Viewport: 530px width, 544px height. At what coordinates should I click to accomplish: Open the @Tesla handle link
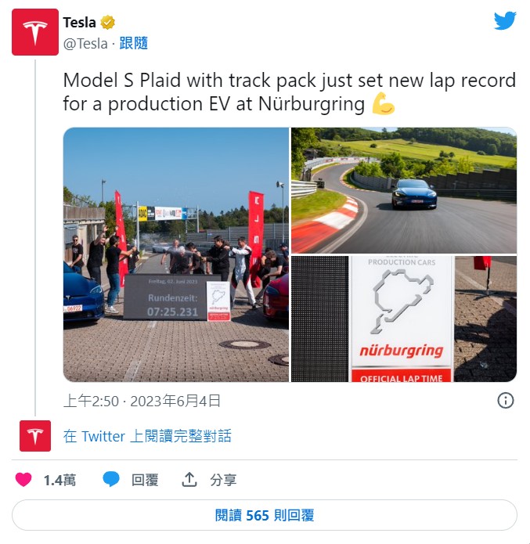coord(85,44)
